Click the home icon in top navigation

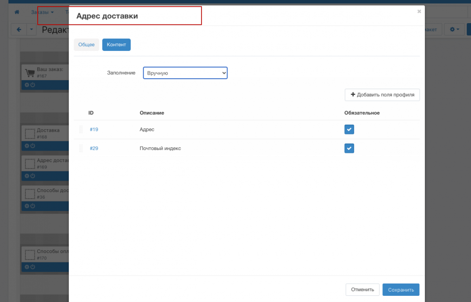[x=17, y=12]
